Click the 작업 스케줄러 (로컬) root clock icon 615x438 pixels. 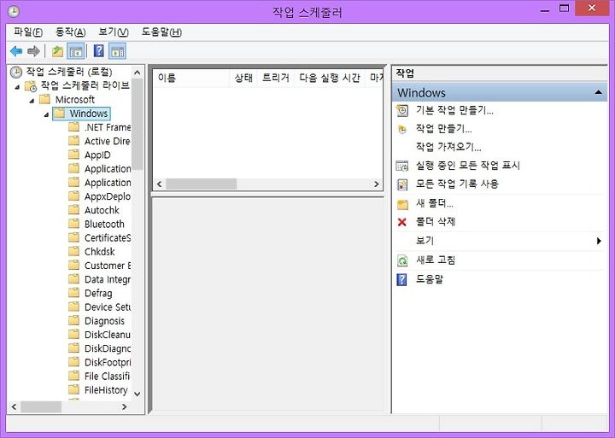[16, 72]
